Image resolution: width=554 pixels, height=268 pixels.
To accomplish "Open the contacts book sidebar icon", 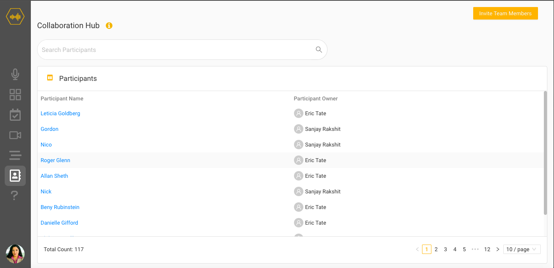I will [15, 176].
